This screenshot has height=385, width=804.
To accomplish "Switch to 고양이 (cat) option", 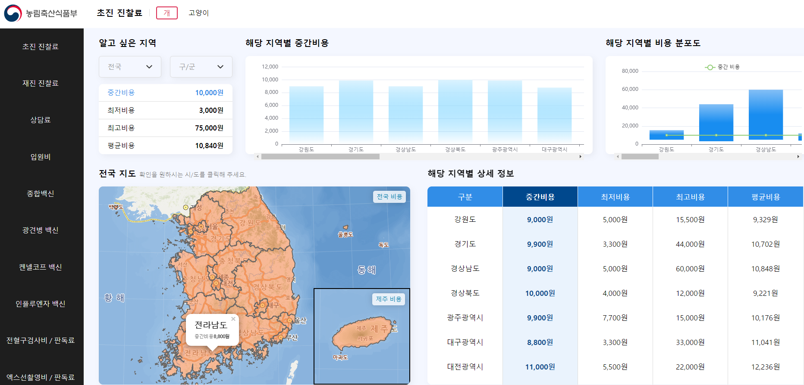I will (198, 13).
